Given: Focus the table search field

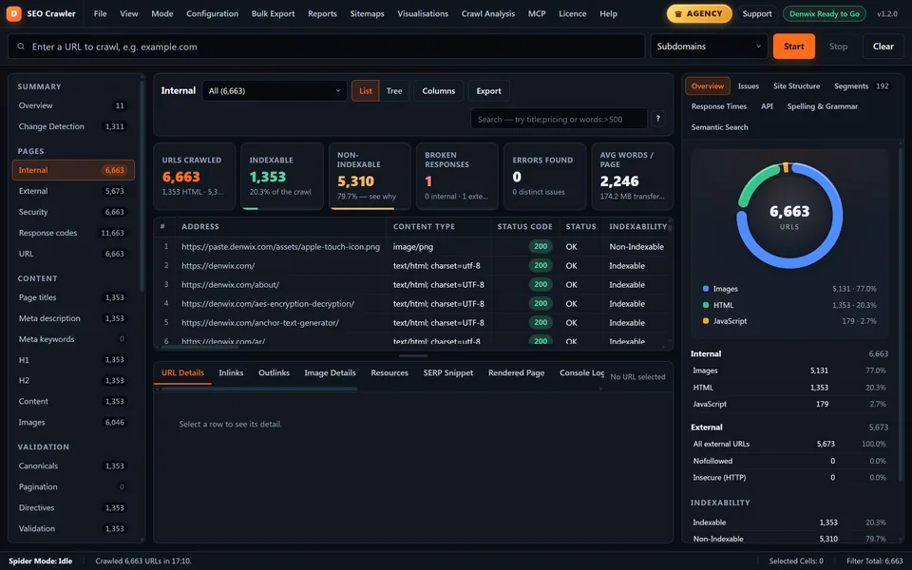Looking at the screenshot, I should [559, 119].
